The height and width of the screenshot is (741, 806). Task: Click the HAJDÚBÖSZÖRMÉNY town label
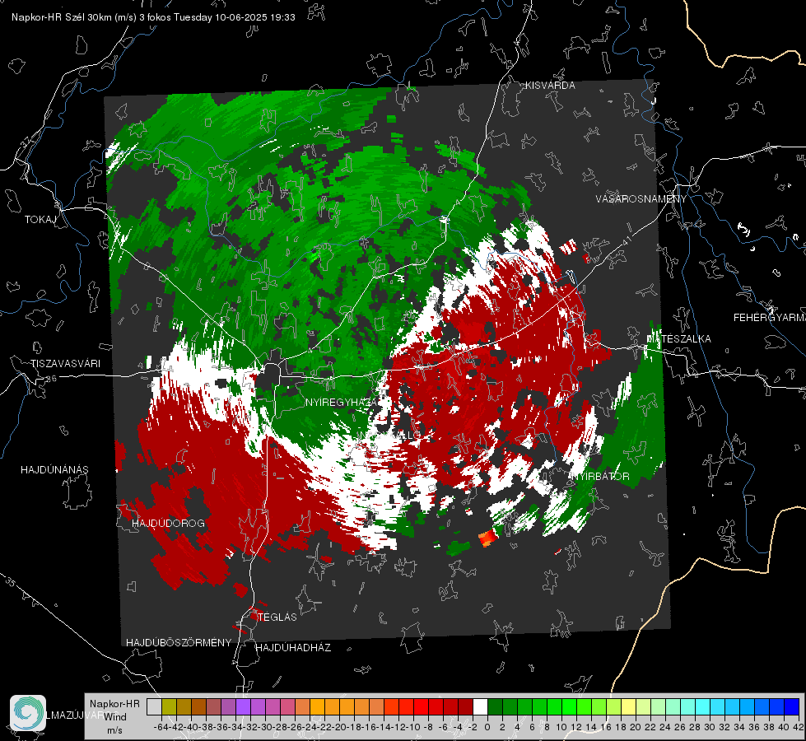[x=179, y=643]
